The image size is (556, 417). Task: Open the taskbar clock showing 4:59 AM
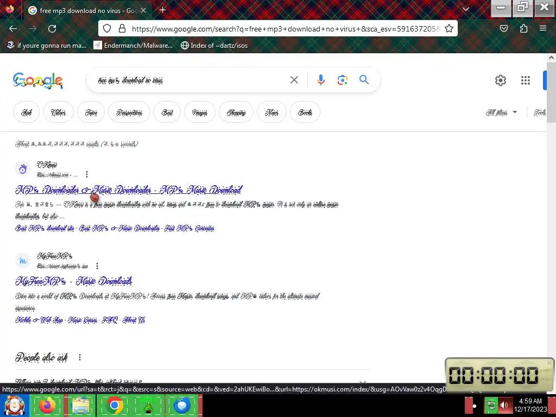530,405
